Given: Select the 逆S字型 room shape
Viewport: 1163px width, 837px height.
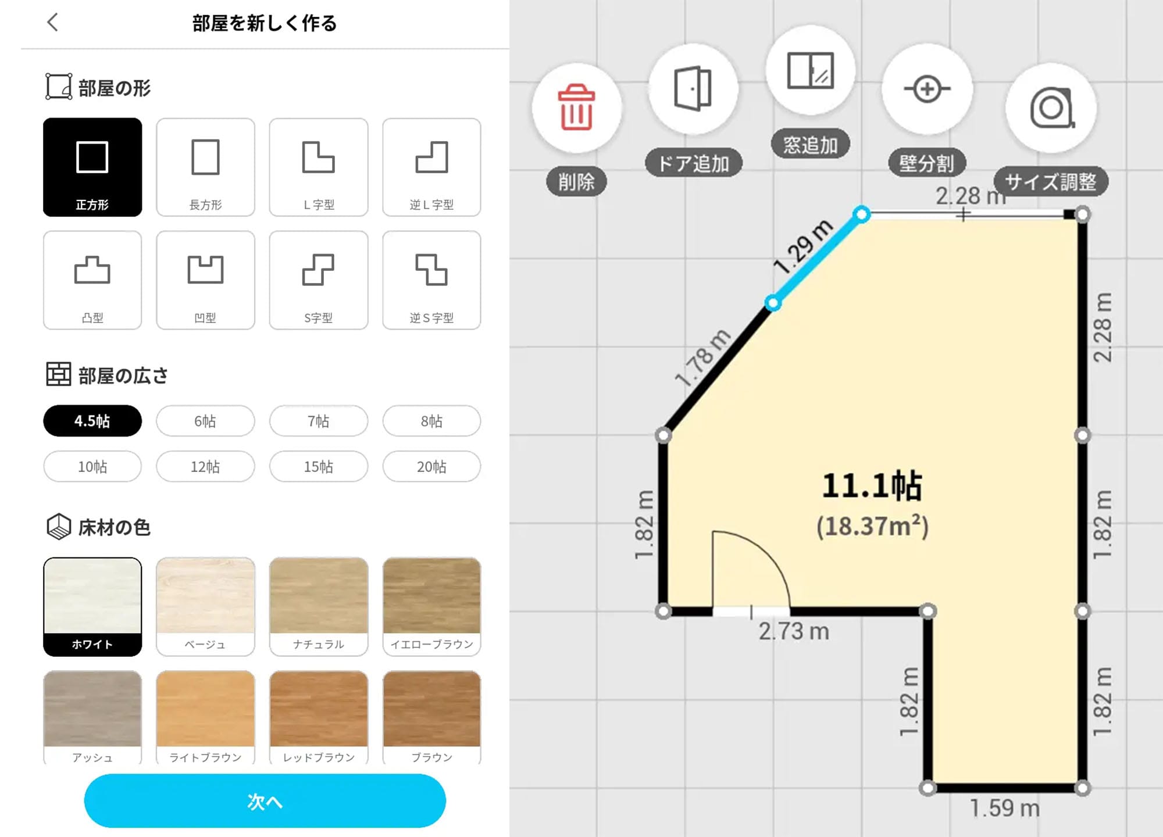Looking at the screenshot, I should pos(431,280).
